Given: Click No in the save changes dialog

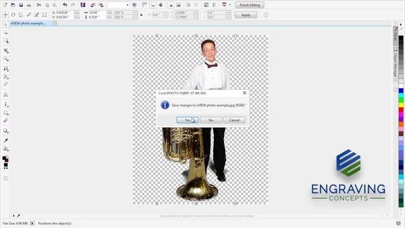Looking at the screenshot, I should [x=211, y=120].
